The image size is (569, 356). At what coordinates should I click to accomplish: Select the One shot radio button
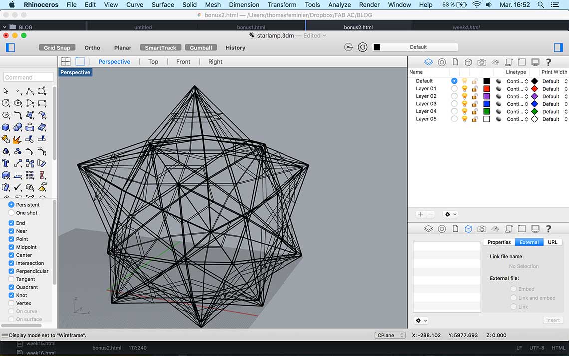pyautogui.click(x=11, y=213)
